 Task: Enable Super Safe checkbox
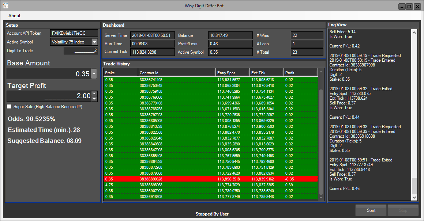[x=9, y=107]
